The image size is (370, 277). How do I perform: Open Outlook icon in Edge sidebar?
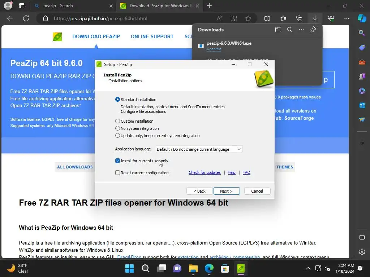[362, 105]
